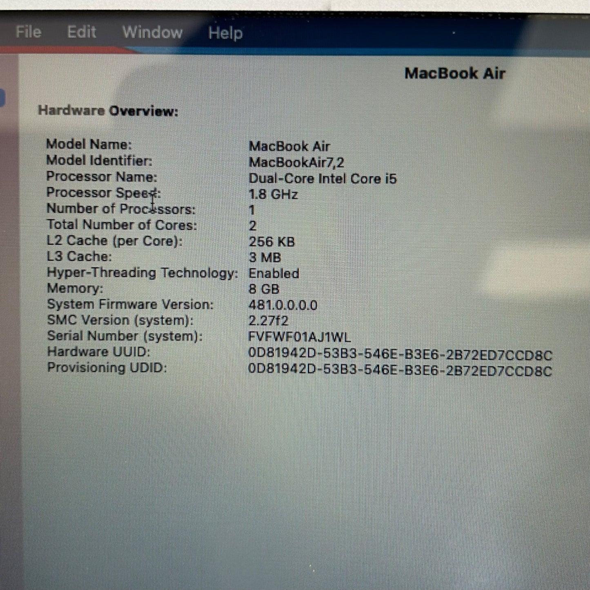The image size is (590, 590).
Task: Select the 256 KB L2 cache value
Action: coord(272,242)
